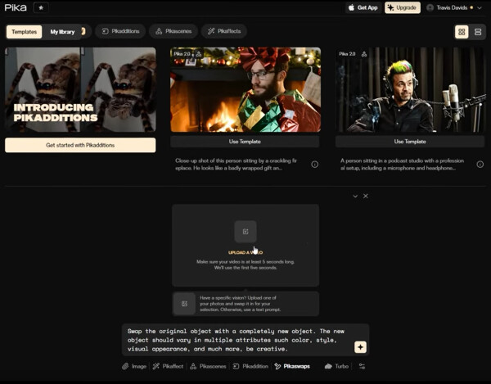Open the podcast studio template thumbnail

[x=410, y=89]
